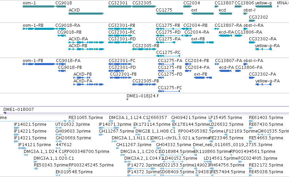Image resolution: width=289 pixels, height=177 pixels.
Task: Click the RE31065.5prime EST label
Action: tap(86, 118)
